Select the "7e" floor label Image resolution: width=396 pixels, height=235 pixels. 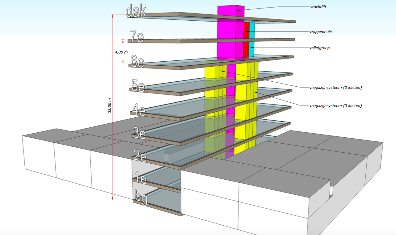(x=136, y=37)
